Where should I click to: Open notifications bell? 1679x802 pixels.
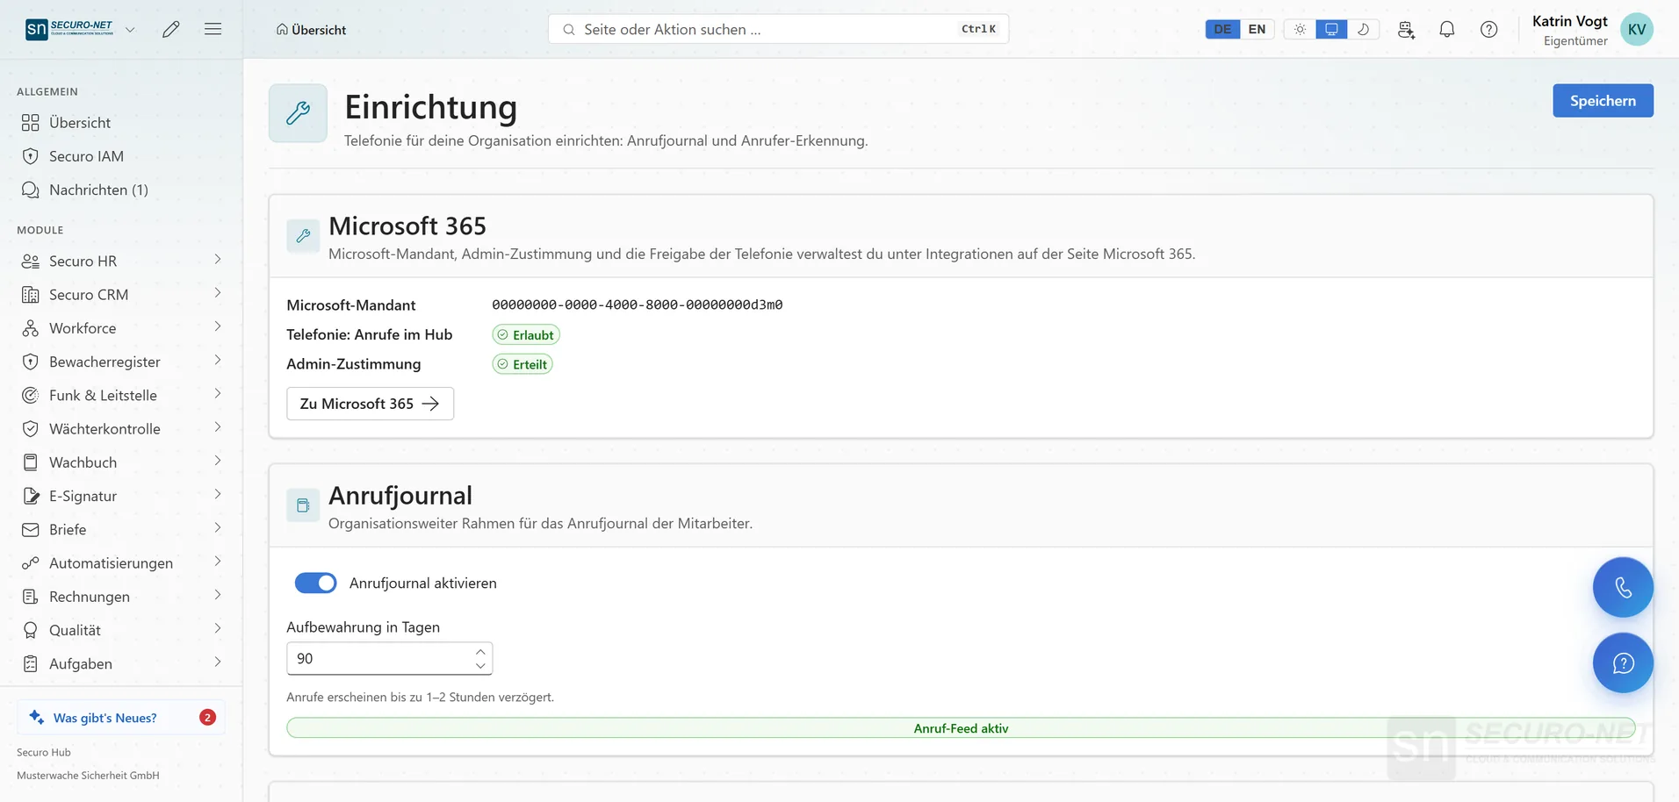point(1447,29)
